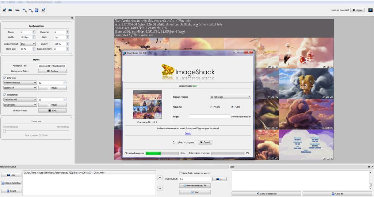Move selected file up in list
374x197 pixels.
(x=160, y=178)
